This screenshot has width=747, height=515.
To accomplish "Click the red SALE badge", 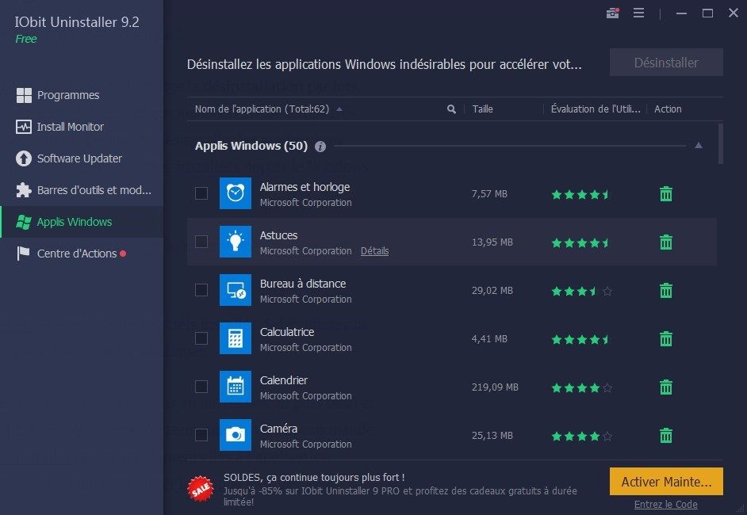I will click(x=201, y=489).
